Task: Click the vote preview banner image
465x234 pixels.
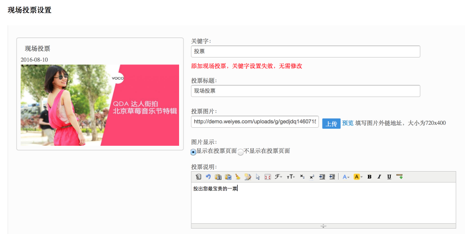Action: (100, 105)
